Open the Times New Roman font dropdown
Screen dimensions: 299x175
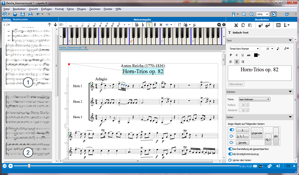tap(244, 49)
